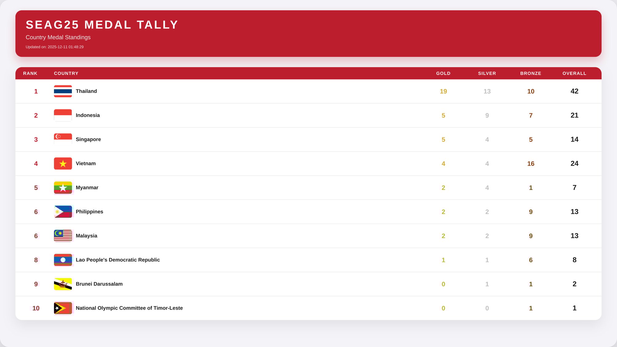Sort table by the SILVER column header
This screenshot has height=347, width=617.
[487, 73]
